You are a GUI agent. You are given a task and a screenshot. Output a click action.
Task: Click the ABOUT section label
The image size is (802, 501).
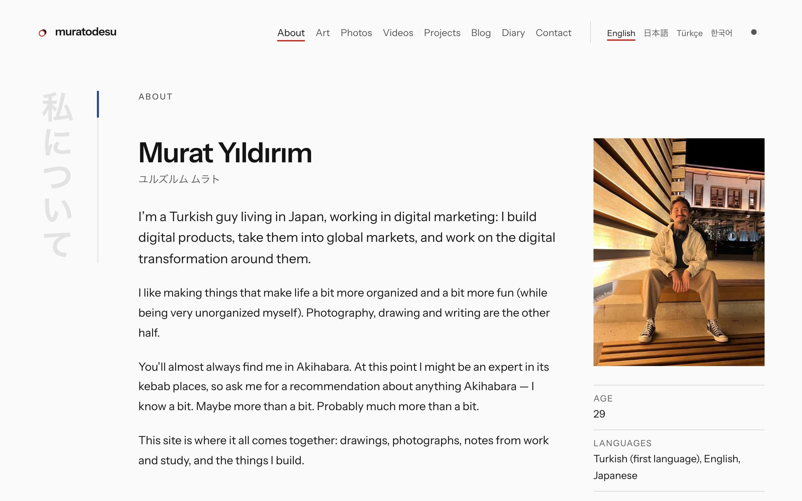[x=155, y=97]
